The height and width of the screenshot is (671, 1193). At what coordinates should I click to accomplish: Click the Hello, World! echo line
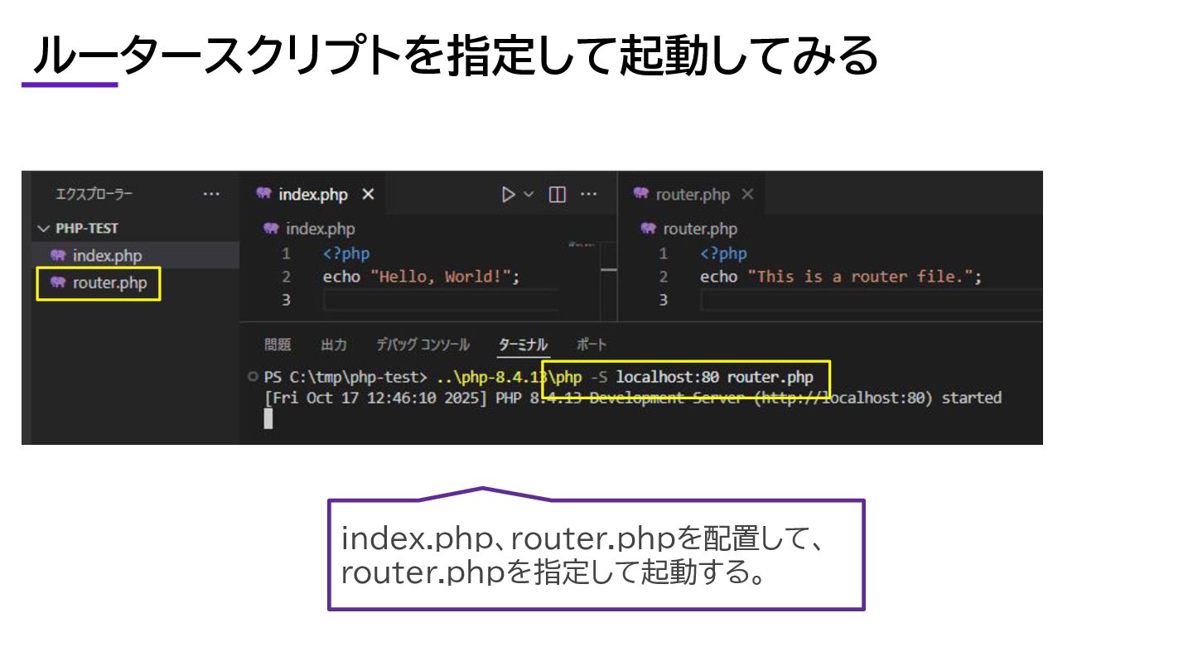421,278
